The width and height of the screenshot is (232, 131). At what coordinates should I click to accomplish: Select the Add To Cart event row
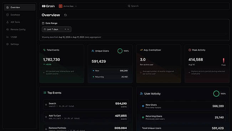pyautogui.click(x=86, y=117)
